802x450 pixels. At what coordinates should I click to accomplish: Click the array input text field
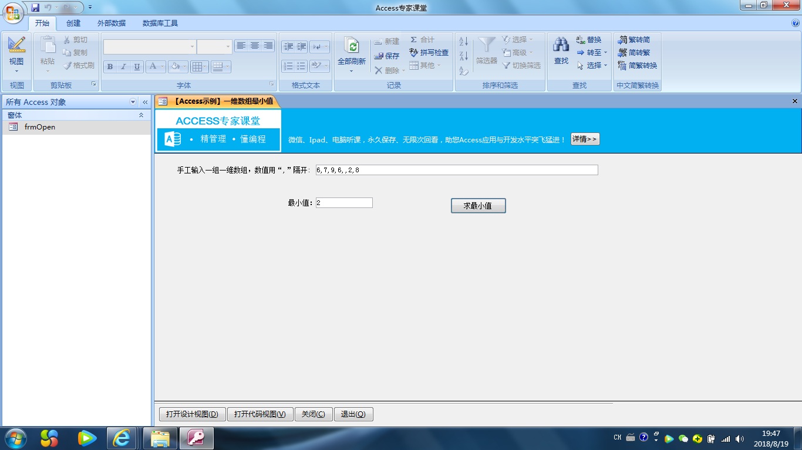[x=457, y=170]
